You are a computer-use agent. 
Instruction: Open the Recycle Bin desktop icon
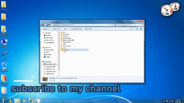[x=5, y=66]
